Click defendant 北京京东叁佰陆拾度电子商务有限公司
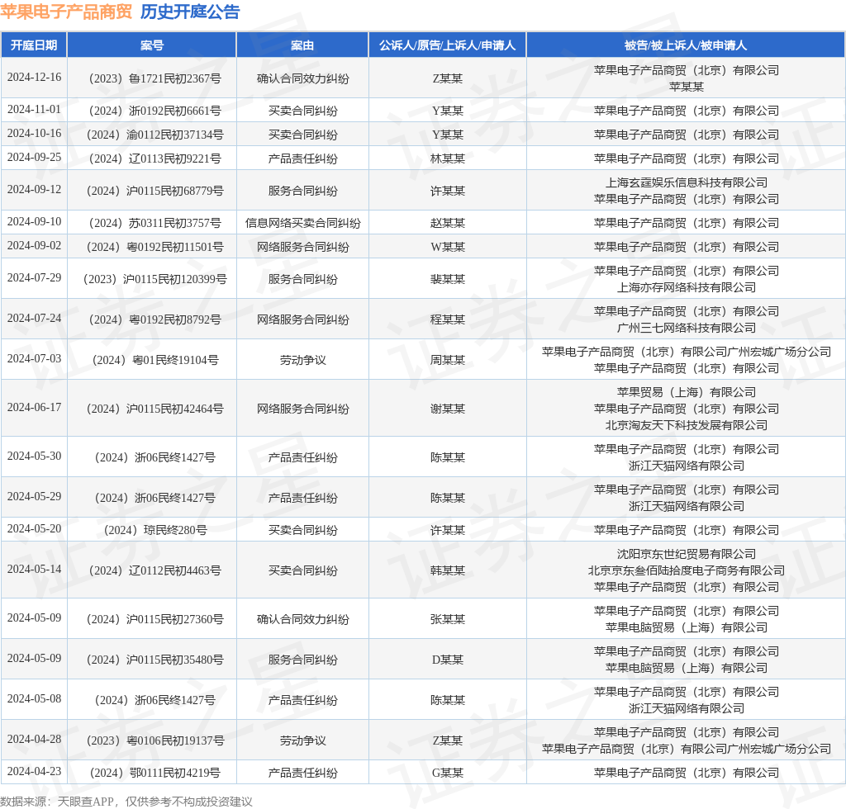 click(x=686, y=570)
